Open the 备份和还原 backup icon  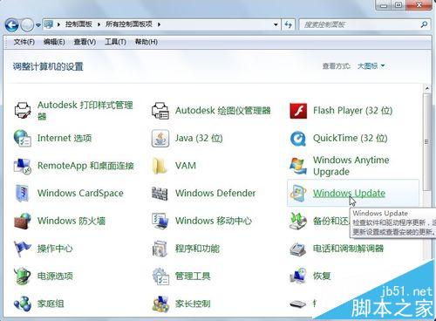click(x=298, y=221)
